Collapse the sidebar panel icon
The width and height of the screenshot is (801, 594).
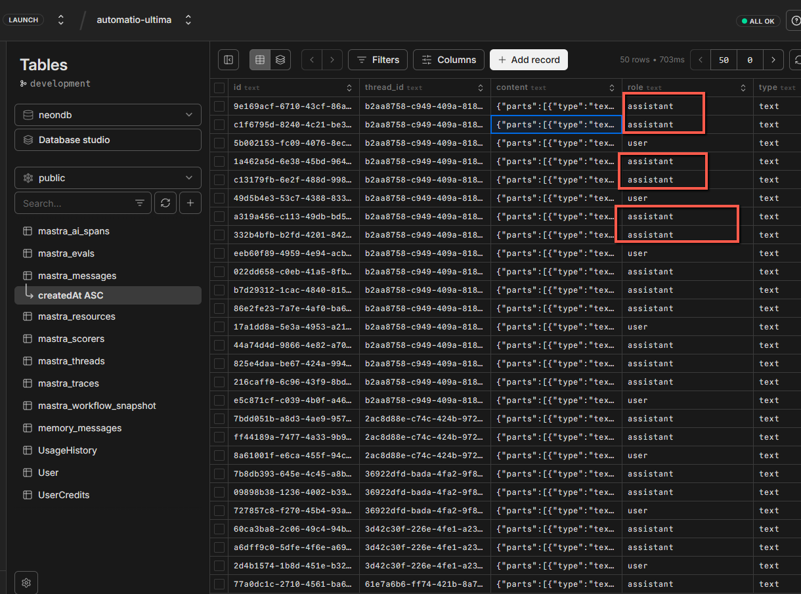(228, 60)
